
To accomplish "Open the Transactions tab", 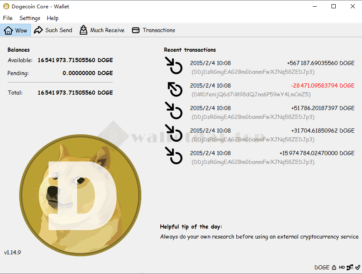I will click(x=153, y=30).
